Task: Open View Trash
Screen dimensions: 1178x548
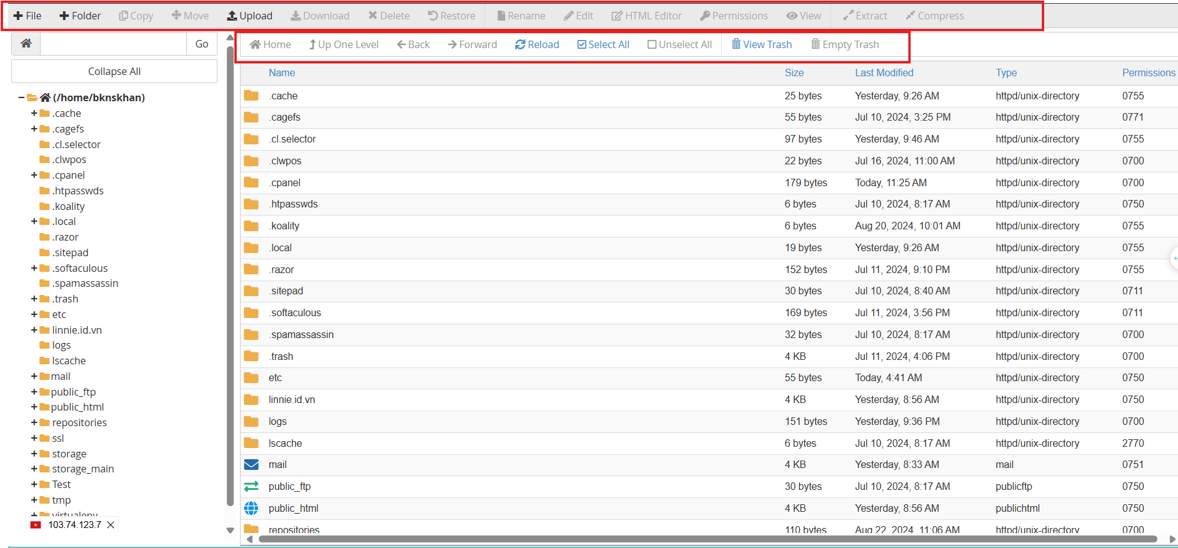Action: point(762,44)
